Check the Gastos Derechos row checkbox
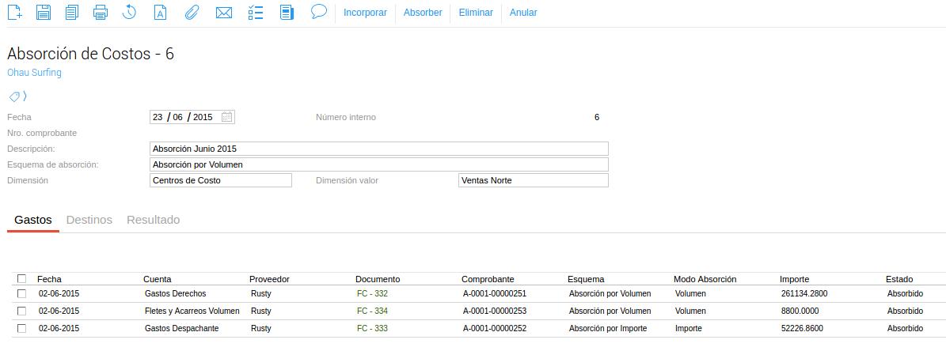946x351 pixels. tap(21, 293)
